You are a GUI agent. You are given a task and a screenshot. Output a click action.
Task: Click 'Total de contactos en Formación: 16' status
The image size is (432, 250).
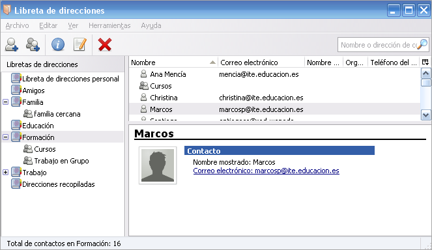pyautogui.click(x=64, y=243)
